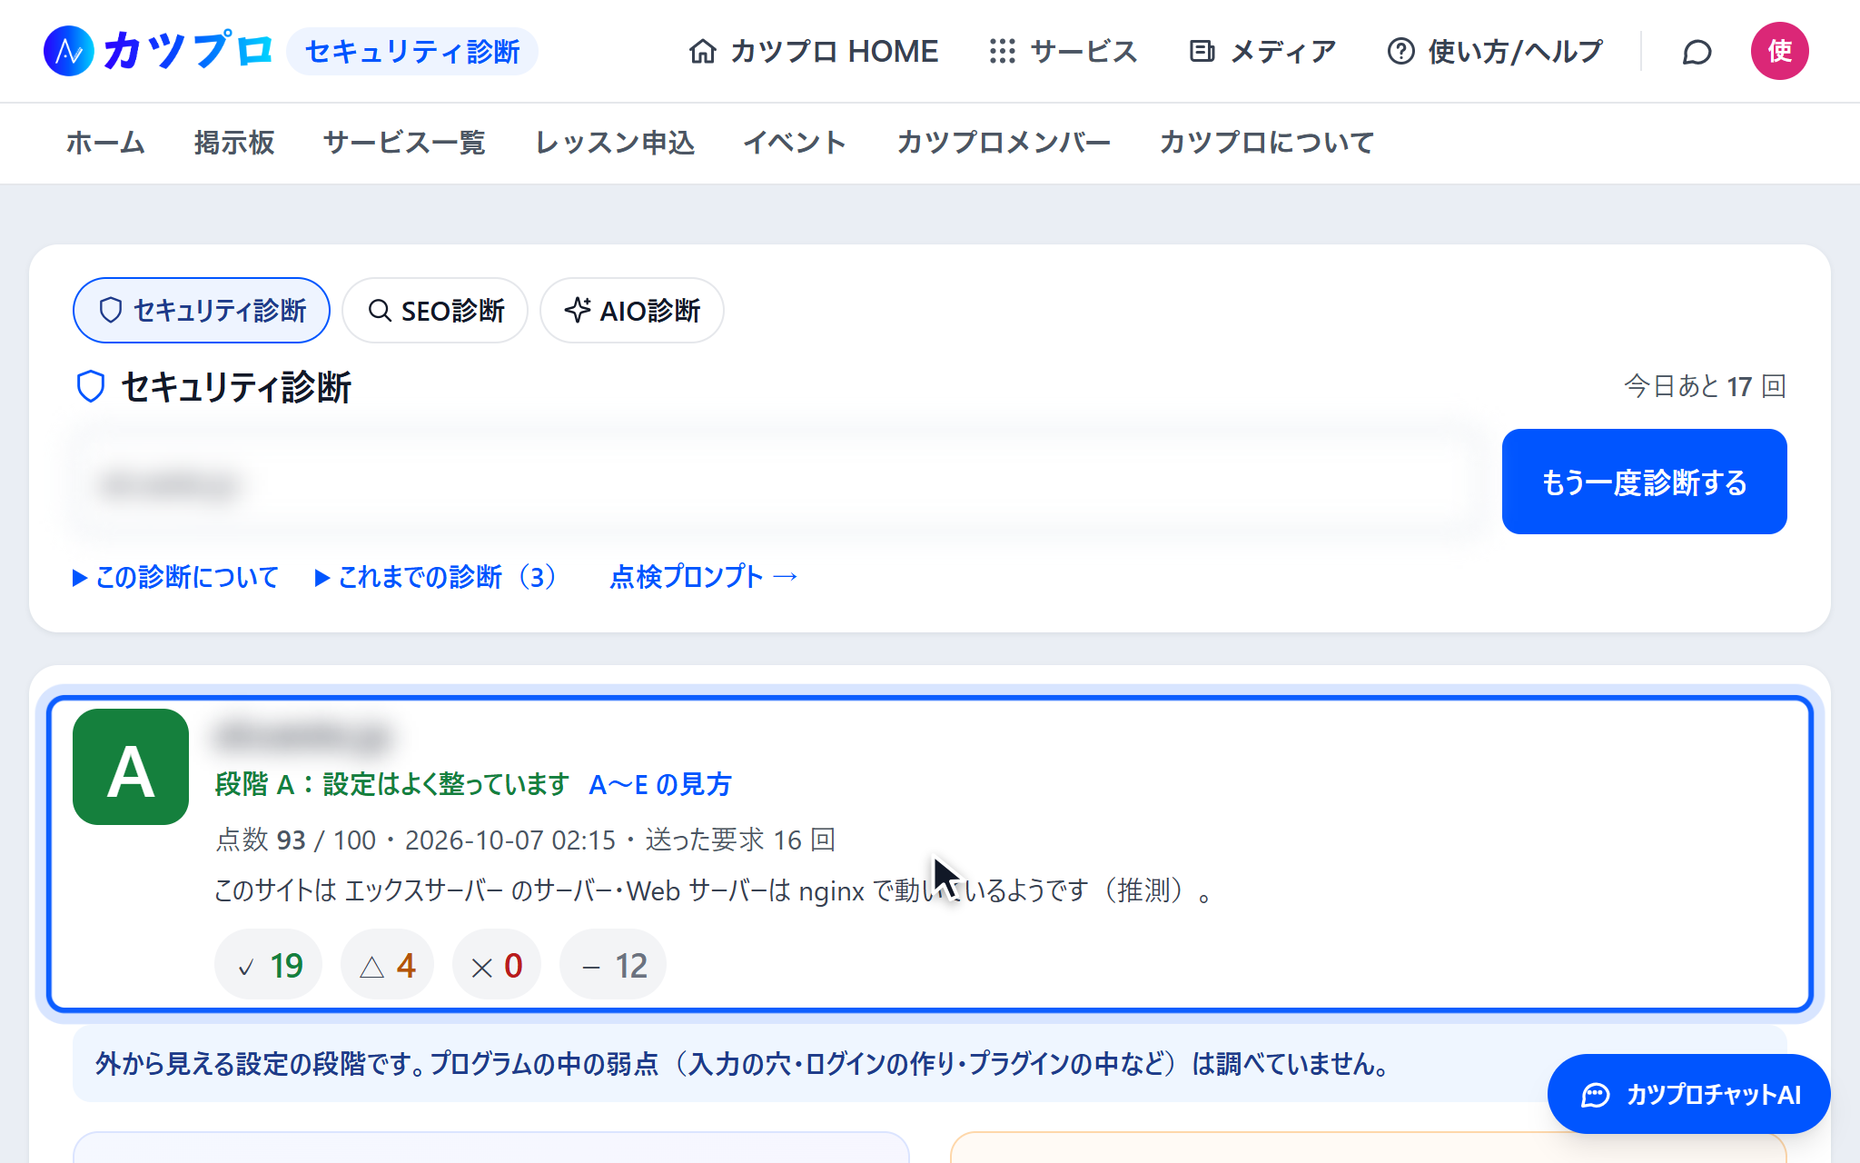1860x1163 pixels.
Task: Open the pink user avatar 使
Action: [1779, 51]
